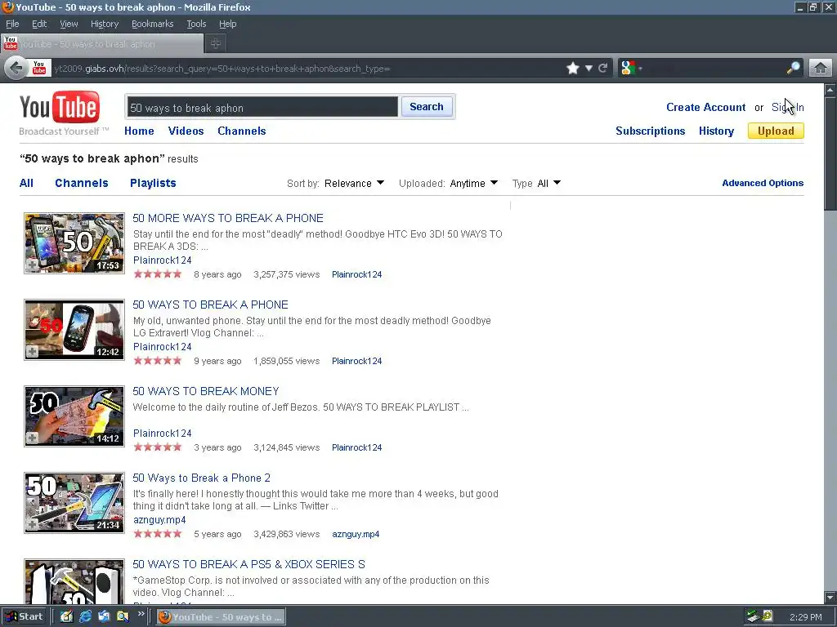837x627 pixels.
Task: Add 50 Ways to Break a Phone 2 to queue
Action: [32, 525]
